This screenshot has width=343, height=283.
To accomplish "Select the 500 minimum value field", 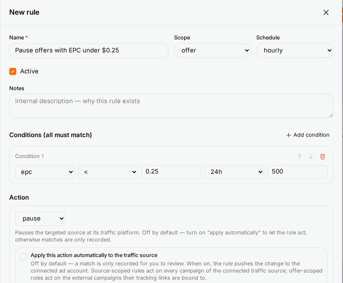I will coord(297,171).
